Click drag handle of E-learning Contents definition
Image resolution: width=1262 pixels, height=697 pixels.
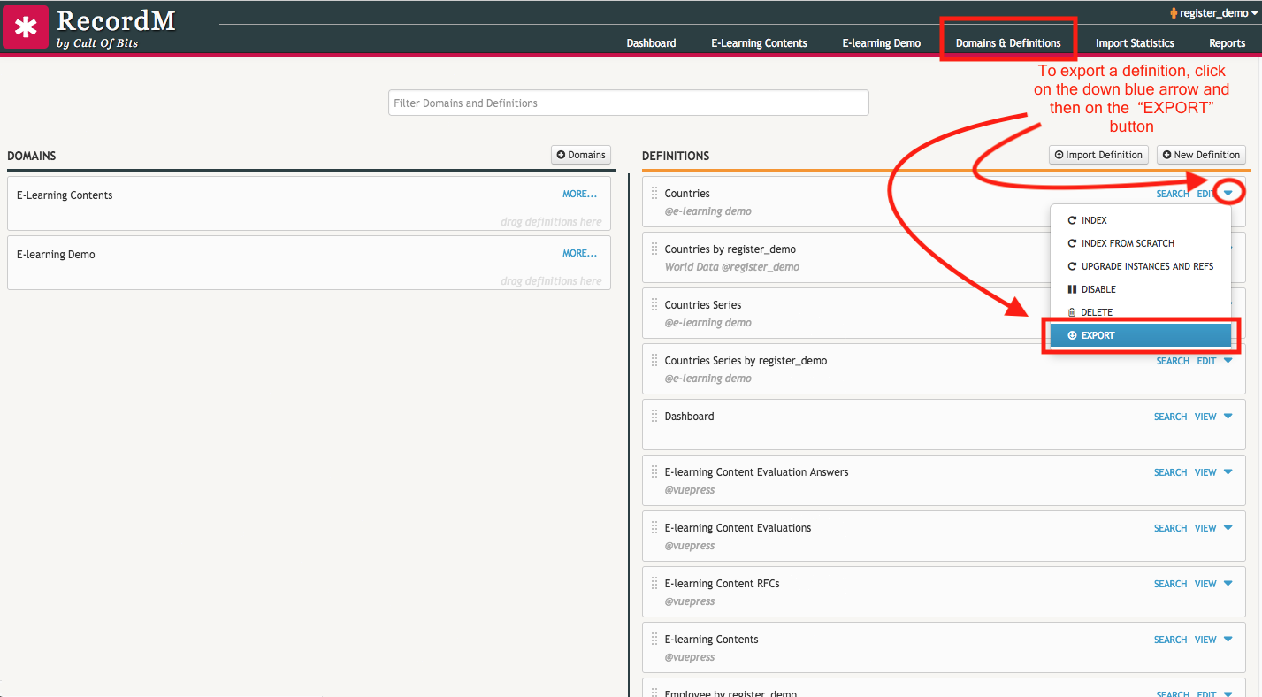(654, 640)
